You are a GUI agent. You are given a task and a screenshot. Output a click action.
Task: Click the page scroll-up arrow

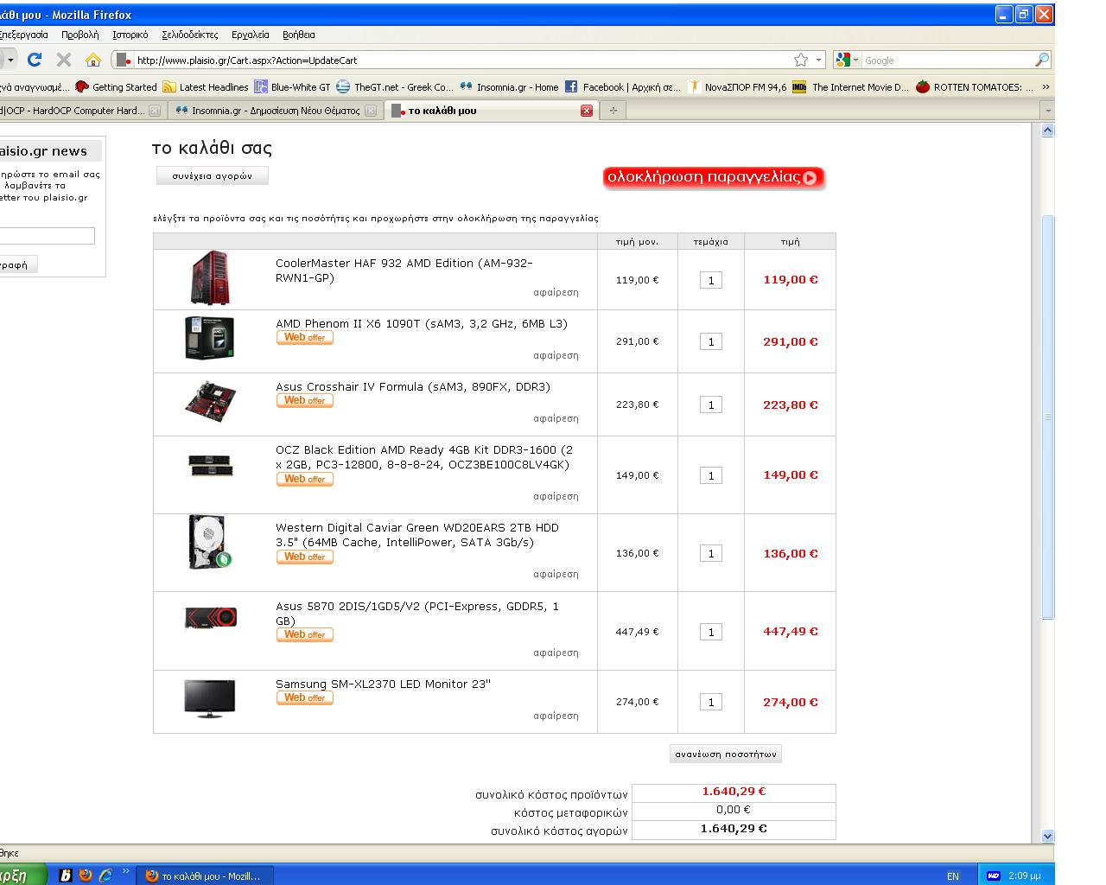pos(1047,131)
